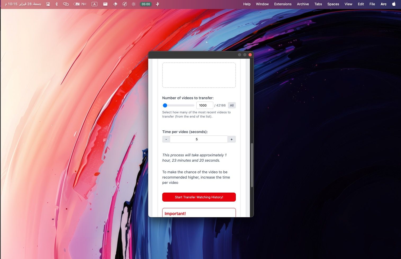The image size is (401, 259).
Task: Decrease time per video with minus button
Action: pyautogui.click(x=166, y=139)
